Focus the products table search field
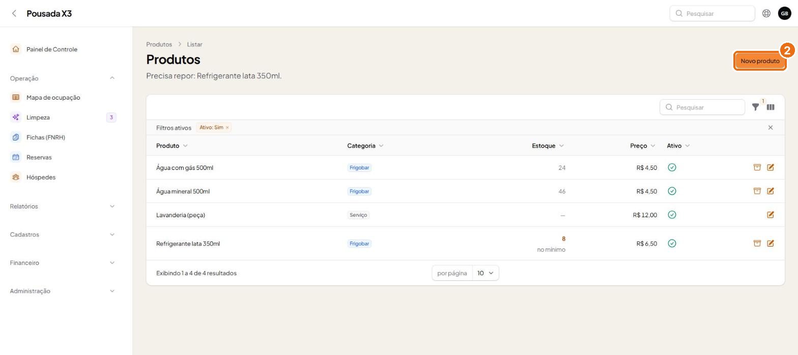The height and width of the screenshot is (355, 798). click(x=702, y=107)
